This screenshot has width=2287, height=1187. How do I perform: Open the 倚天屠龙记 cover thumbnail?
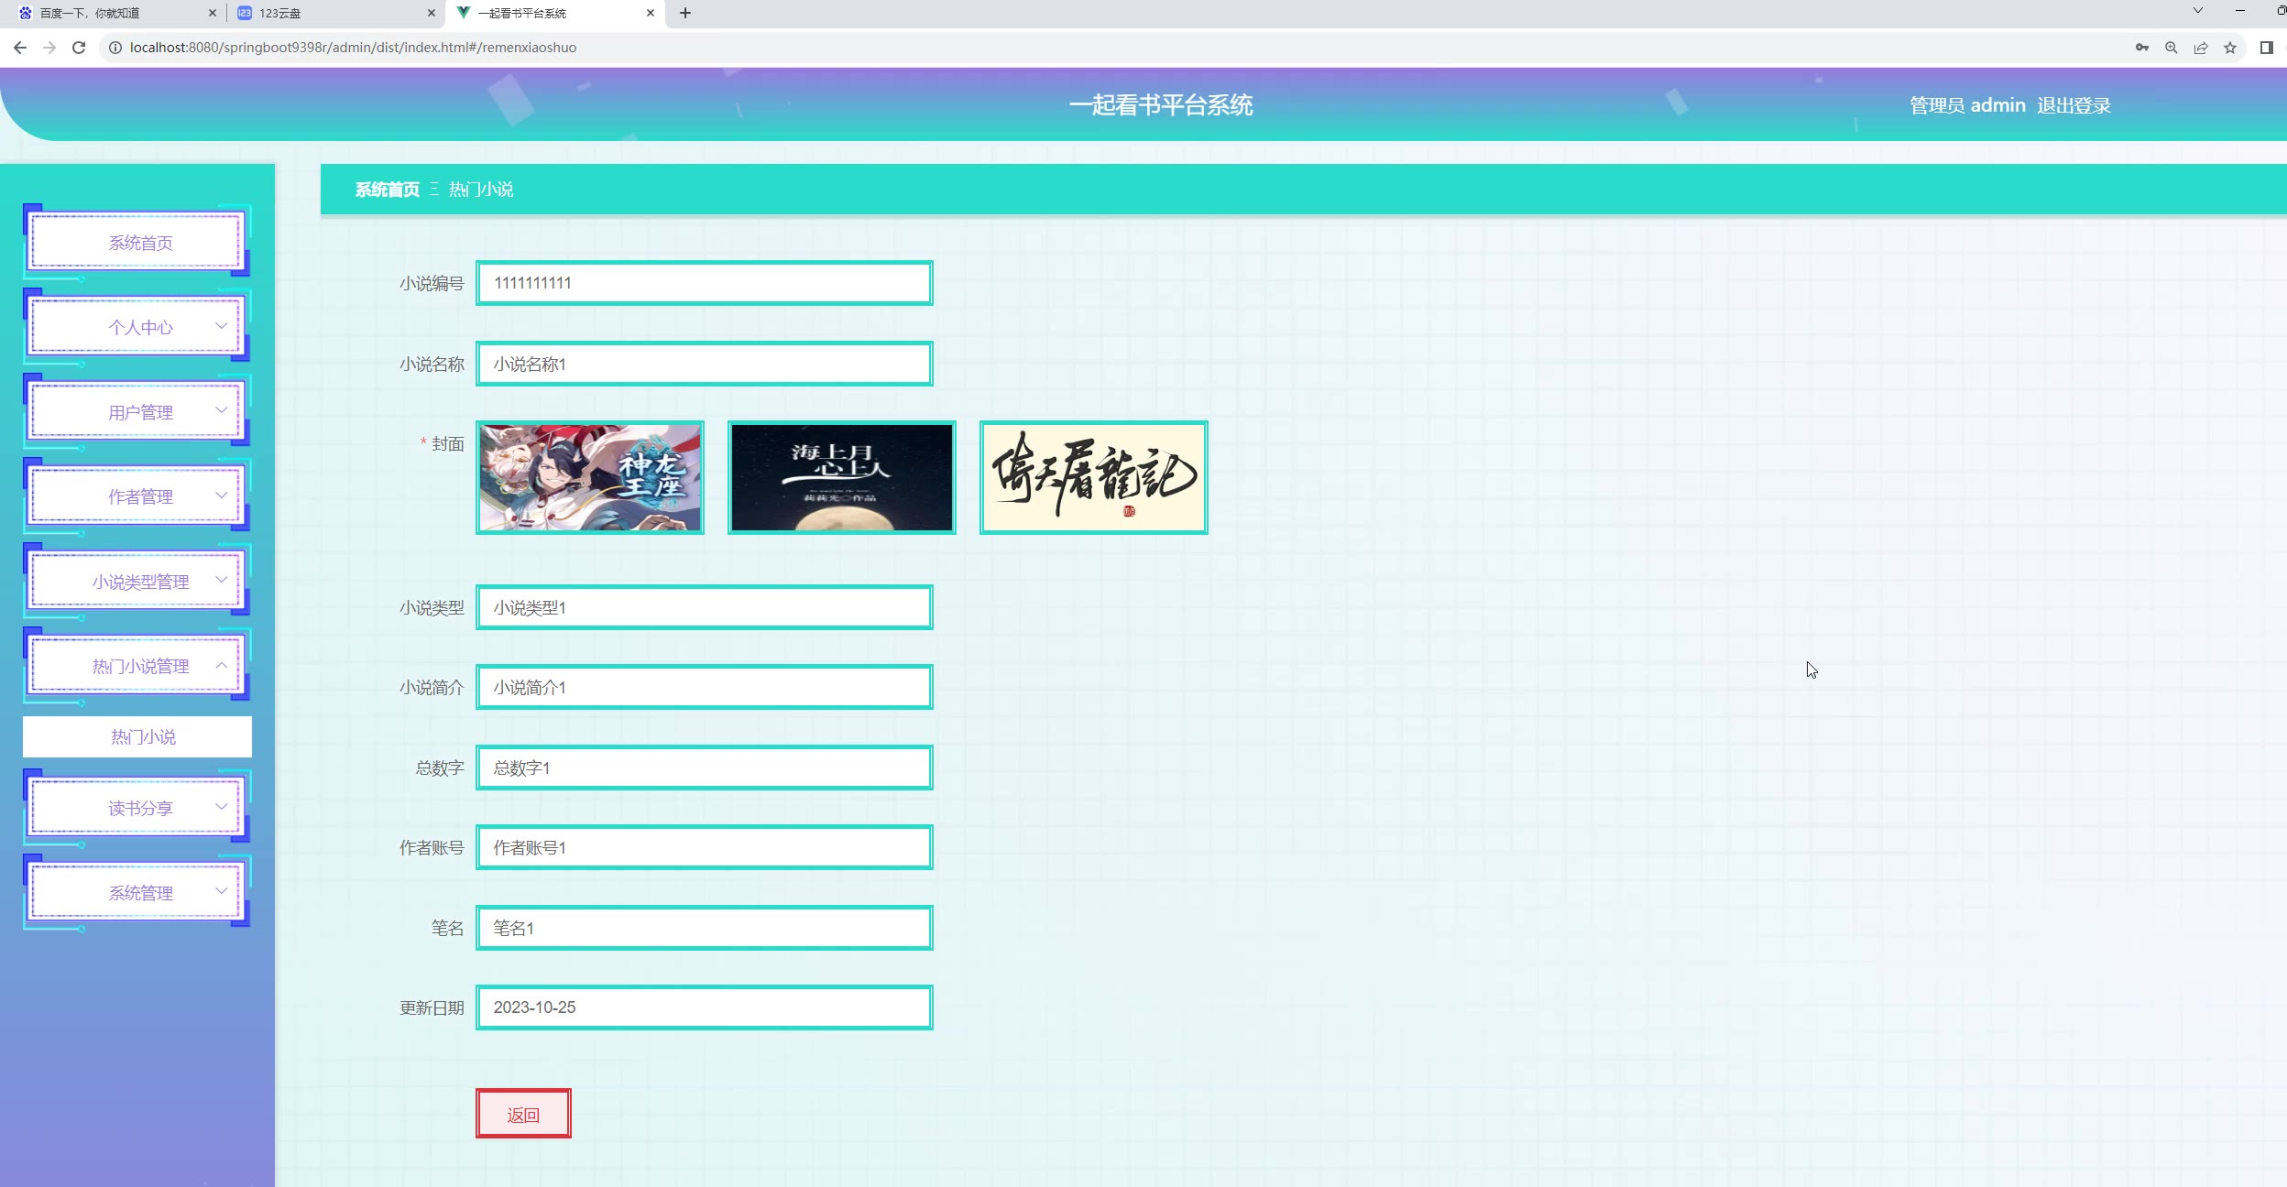click(1093, 477)
